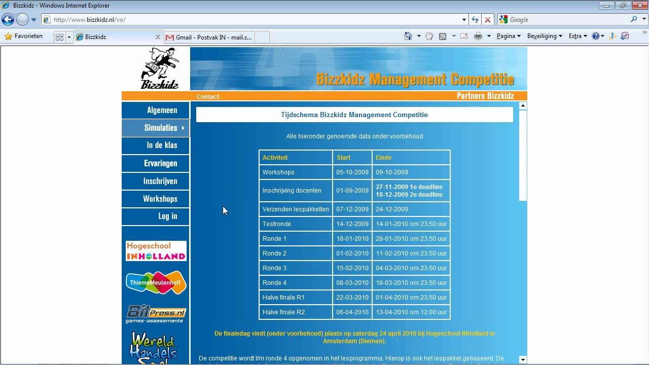
Task: Expand the Simulaties navigation item
Action: (x=156, y=128)
